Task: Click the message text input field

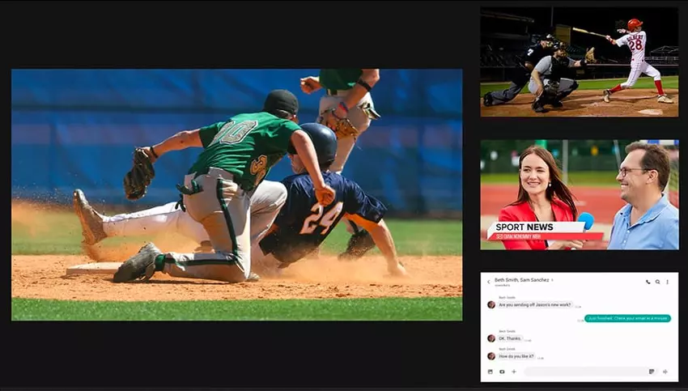Action: click(583, 372)
